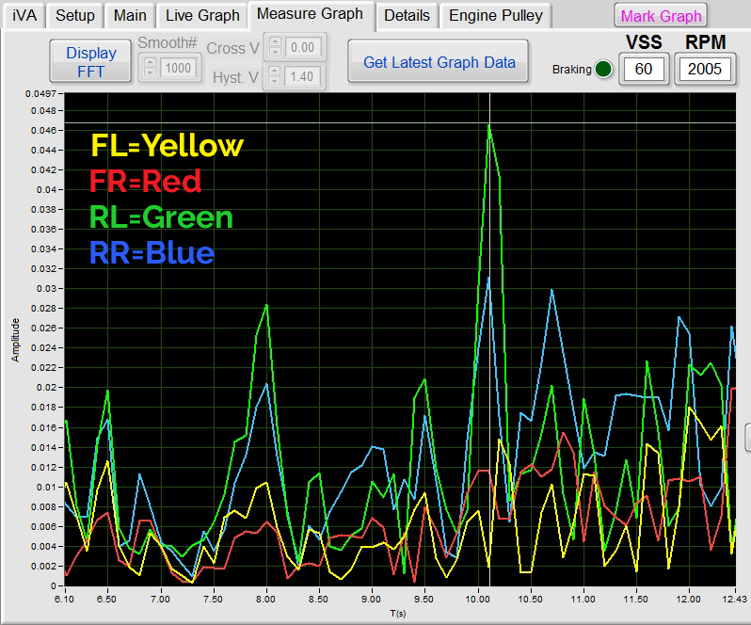Open the Engine Pulley tab
The image size is (751, 625).
495,15
